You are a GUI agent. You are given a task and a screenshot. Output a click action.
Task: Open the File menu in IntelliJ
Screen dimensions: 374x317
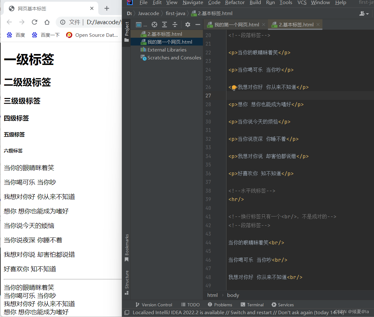point(143,3)
